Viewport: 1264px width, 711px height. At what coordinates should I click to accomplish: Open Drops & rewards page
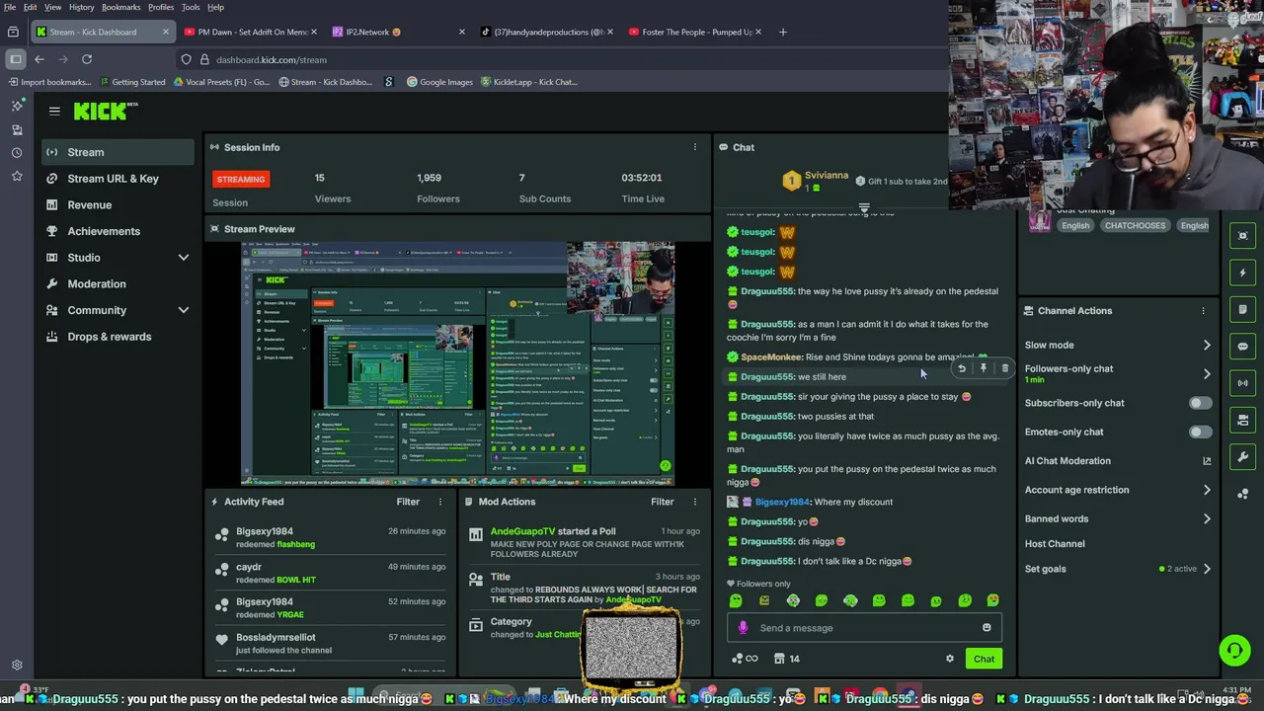pyautogui.click(x=118, y=337)
